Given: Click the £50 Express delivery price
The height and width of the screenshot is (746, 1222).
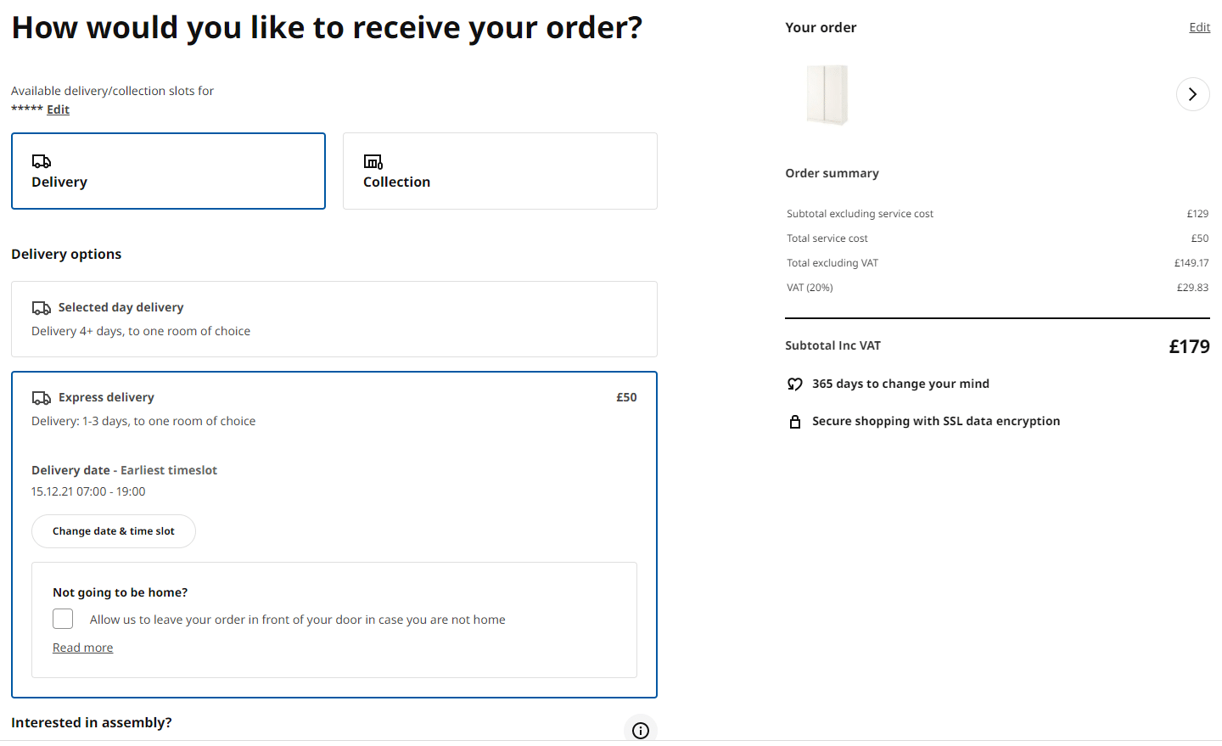Looking at the screenshot, I should 626,396.
